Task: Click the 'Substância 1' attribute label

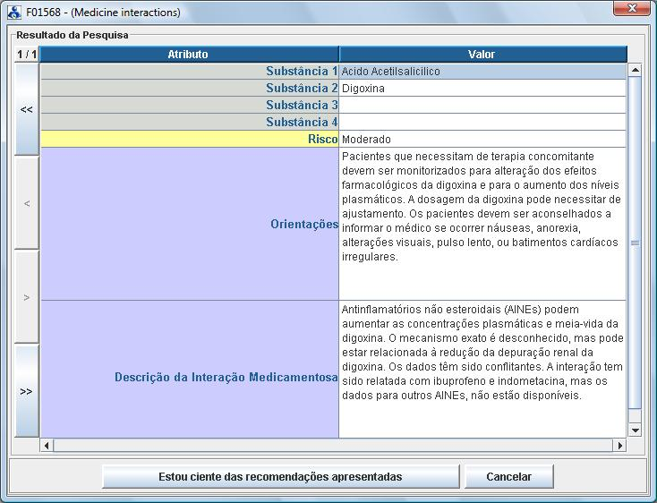Action: [302, 72]
